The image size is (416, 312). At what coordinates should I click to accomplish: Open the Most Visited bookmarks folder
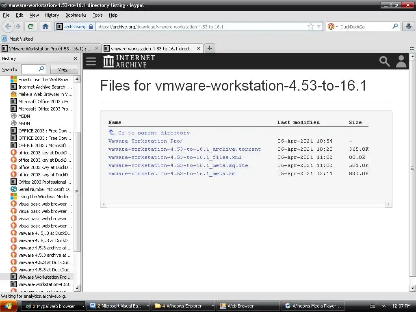coord(17,39)
